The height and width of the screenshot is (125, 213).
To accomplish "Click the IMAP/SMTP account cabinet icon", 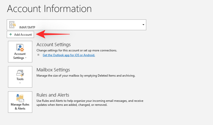I will tap(12, 25).
